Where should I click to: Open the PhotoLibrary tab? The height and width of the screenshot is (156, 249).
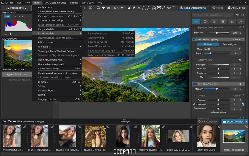[x=16, y=8]
